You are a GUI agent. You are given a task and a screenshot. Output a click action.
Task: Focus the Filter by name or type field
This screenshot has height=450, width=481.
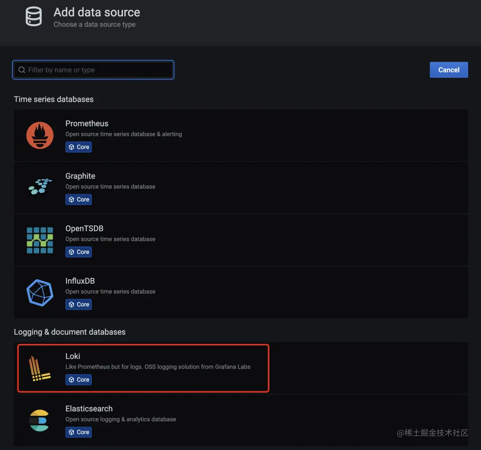pyautogui.click(x=93, y=70)
